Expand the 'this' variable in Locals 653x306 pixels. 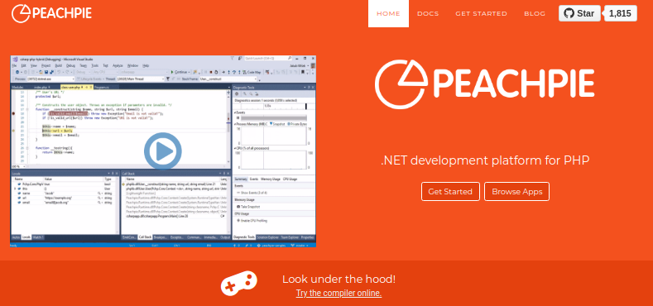point(16,189)
